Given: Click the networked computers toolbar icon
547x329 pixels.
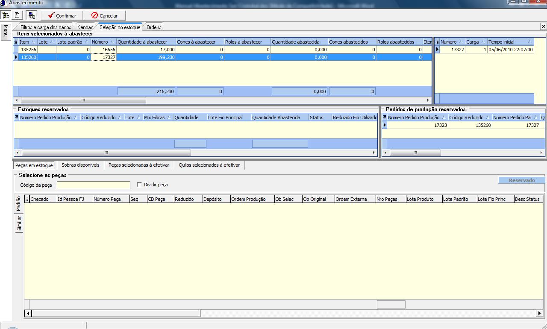Looking at the screenshot, I should click(32, 15).
